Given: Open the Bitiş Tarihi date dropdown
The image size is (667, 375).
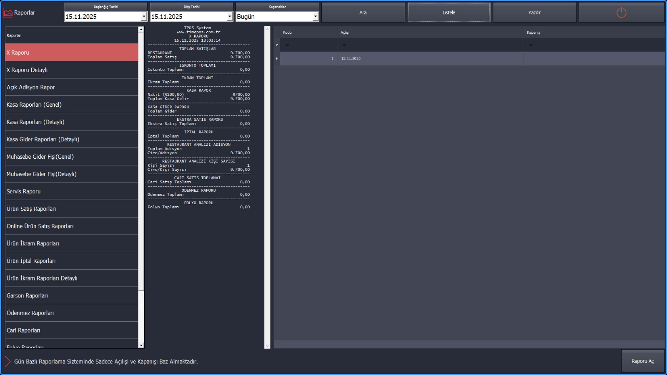Looking at the screenshot, I should coord(230,17).
